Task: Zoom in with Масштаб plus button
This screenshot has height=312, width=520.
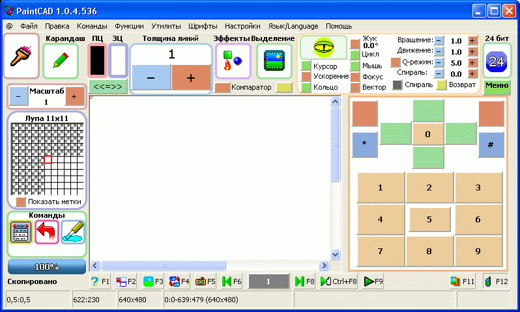Action: 74,96
